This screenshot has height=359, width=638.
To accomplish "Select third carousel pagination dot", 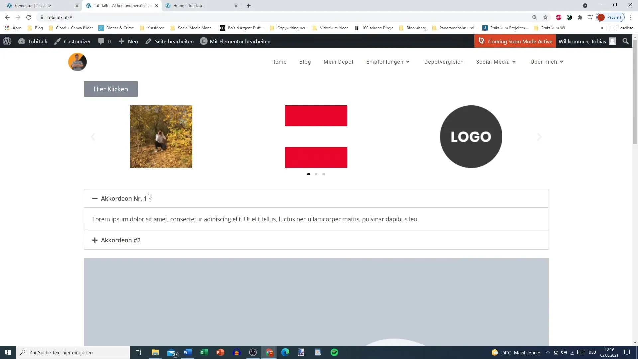I will (x=324, y=174).
